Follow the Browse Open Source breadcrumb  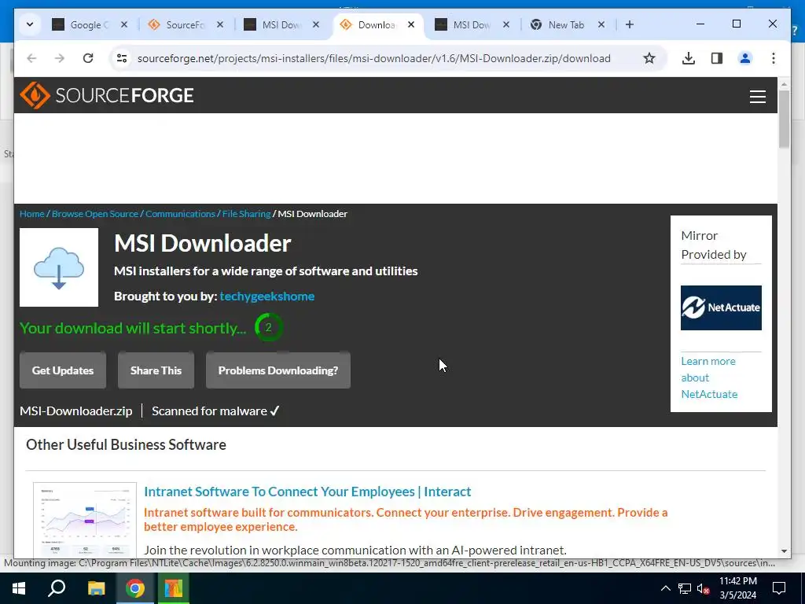click(x=95, y=214)
